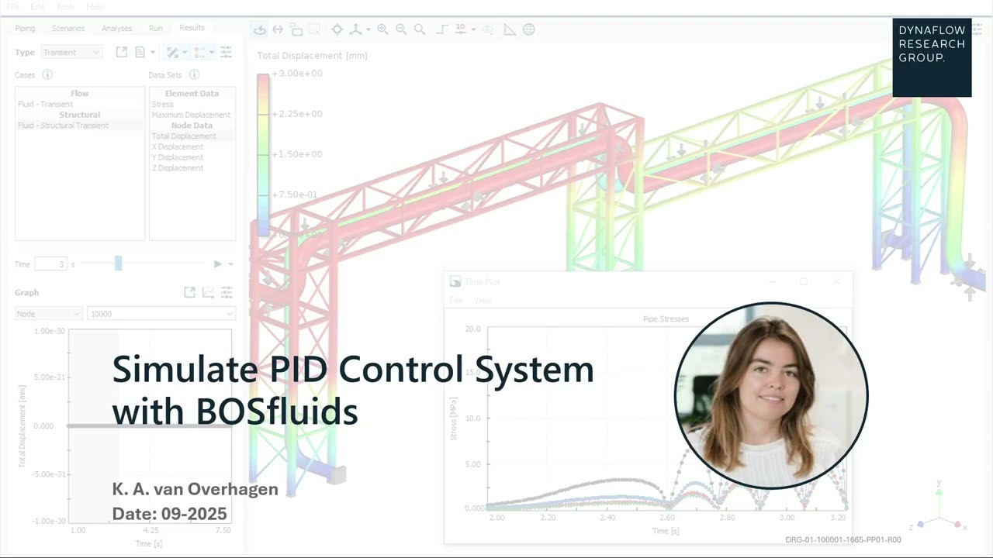Click the results settings sliders icon
Screen dimensions: 993x558
pos(226,52)
